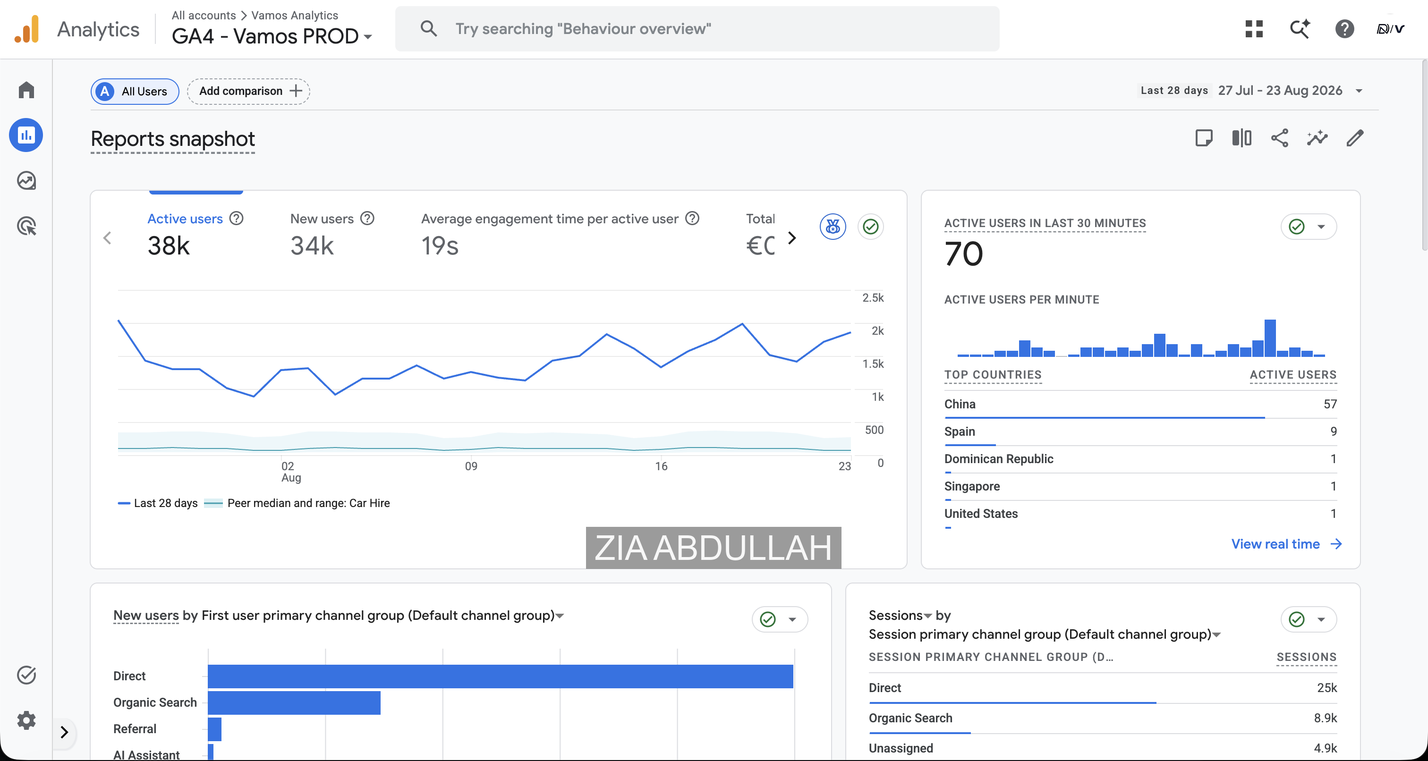Click the Last 28 days legend item

click(x=158, y=503)
